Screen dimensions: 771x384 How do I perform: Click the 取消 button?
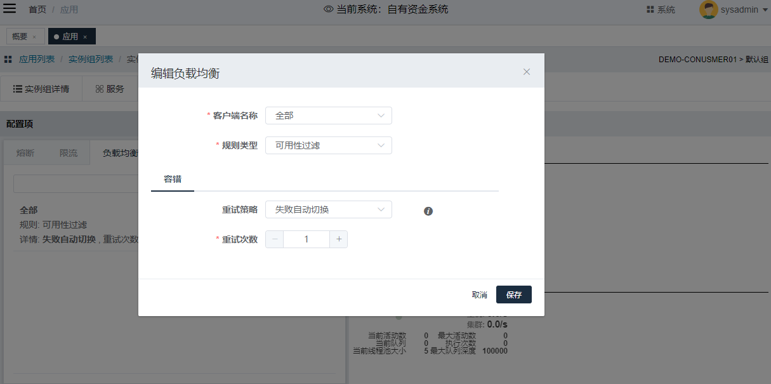click(480, 295)
